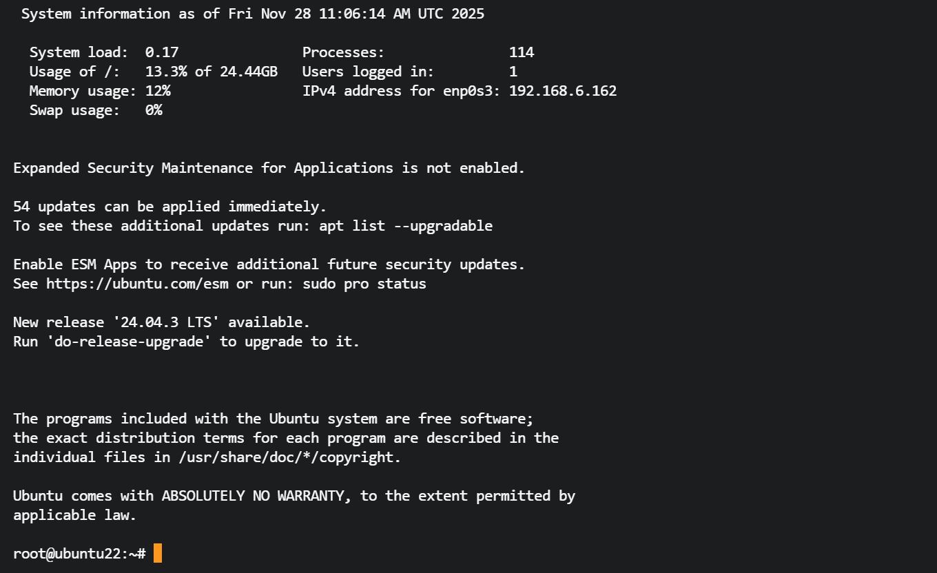Click the orange terminal cursor block
The width and height of the screenshot is (937, 573).
[x=158, y=553]
